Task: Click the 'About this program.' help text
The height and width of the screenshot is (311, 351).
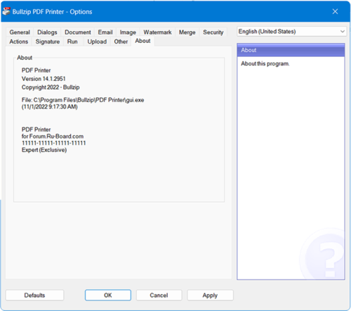Action: click(x=265, y=64)
